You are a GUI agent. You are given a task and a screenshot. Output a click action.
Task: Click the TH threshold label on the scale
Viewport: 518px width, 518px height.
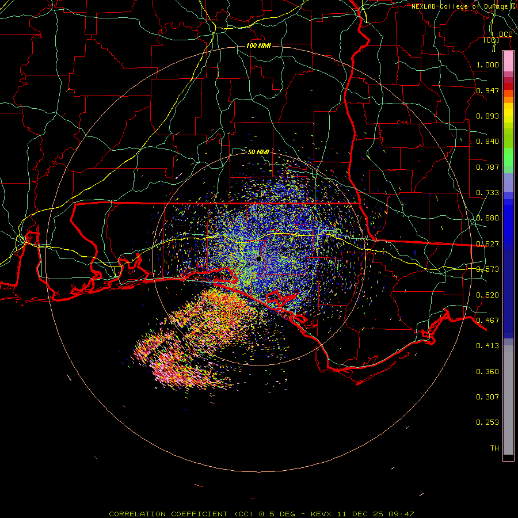point(494,448)
